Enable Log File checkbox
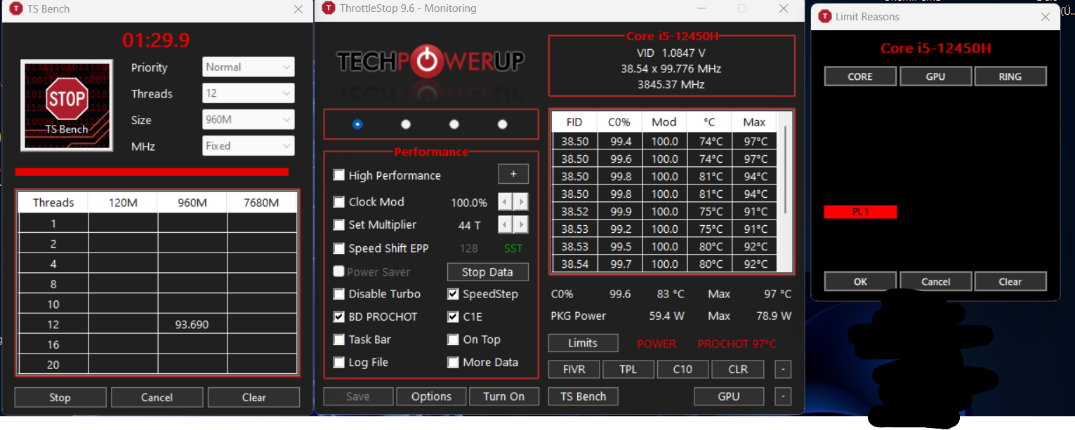The image size is (1075, 430). tap(339, 363)
